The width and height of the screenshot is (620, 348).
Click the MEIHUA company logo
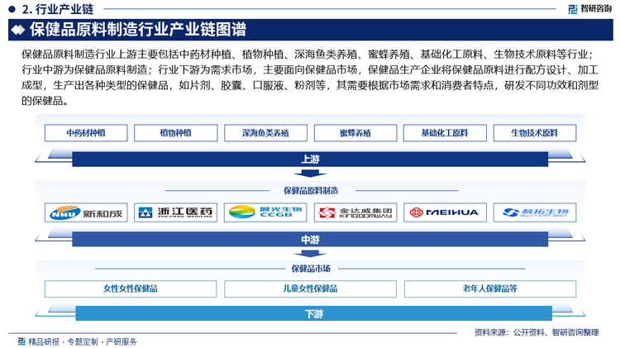click(445, 212)
